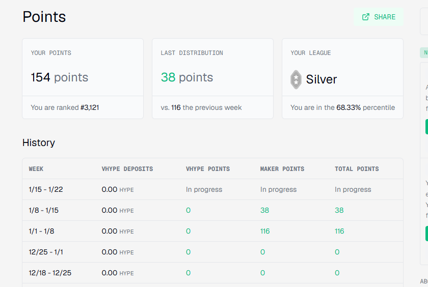Image resolution: width=428 pixels, height=287 pixels.
Task: Click the History section heading
Action: [x=39, y=143]
